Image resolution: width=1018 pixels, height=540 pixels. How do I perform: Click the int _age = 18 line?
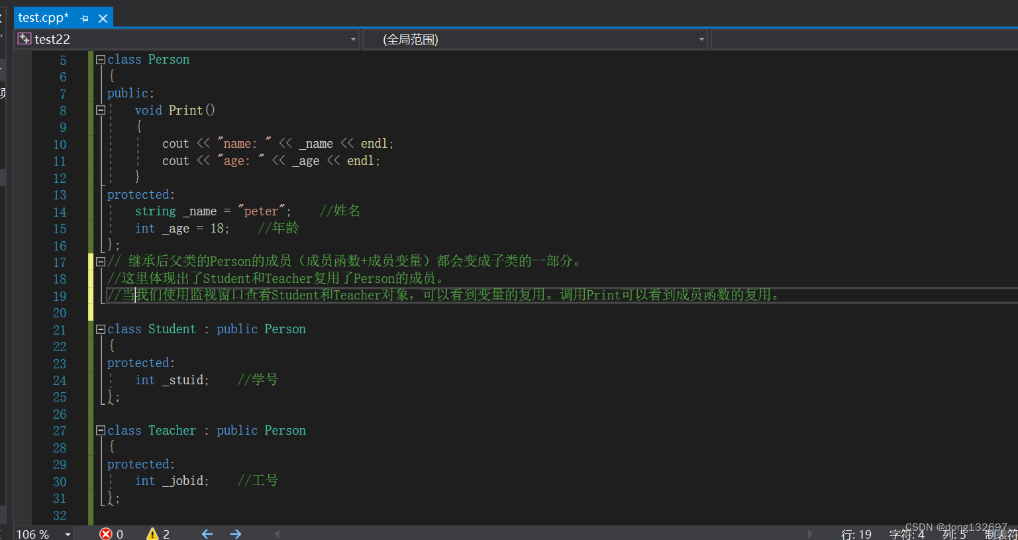(182, 229)
